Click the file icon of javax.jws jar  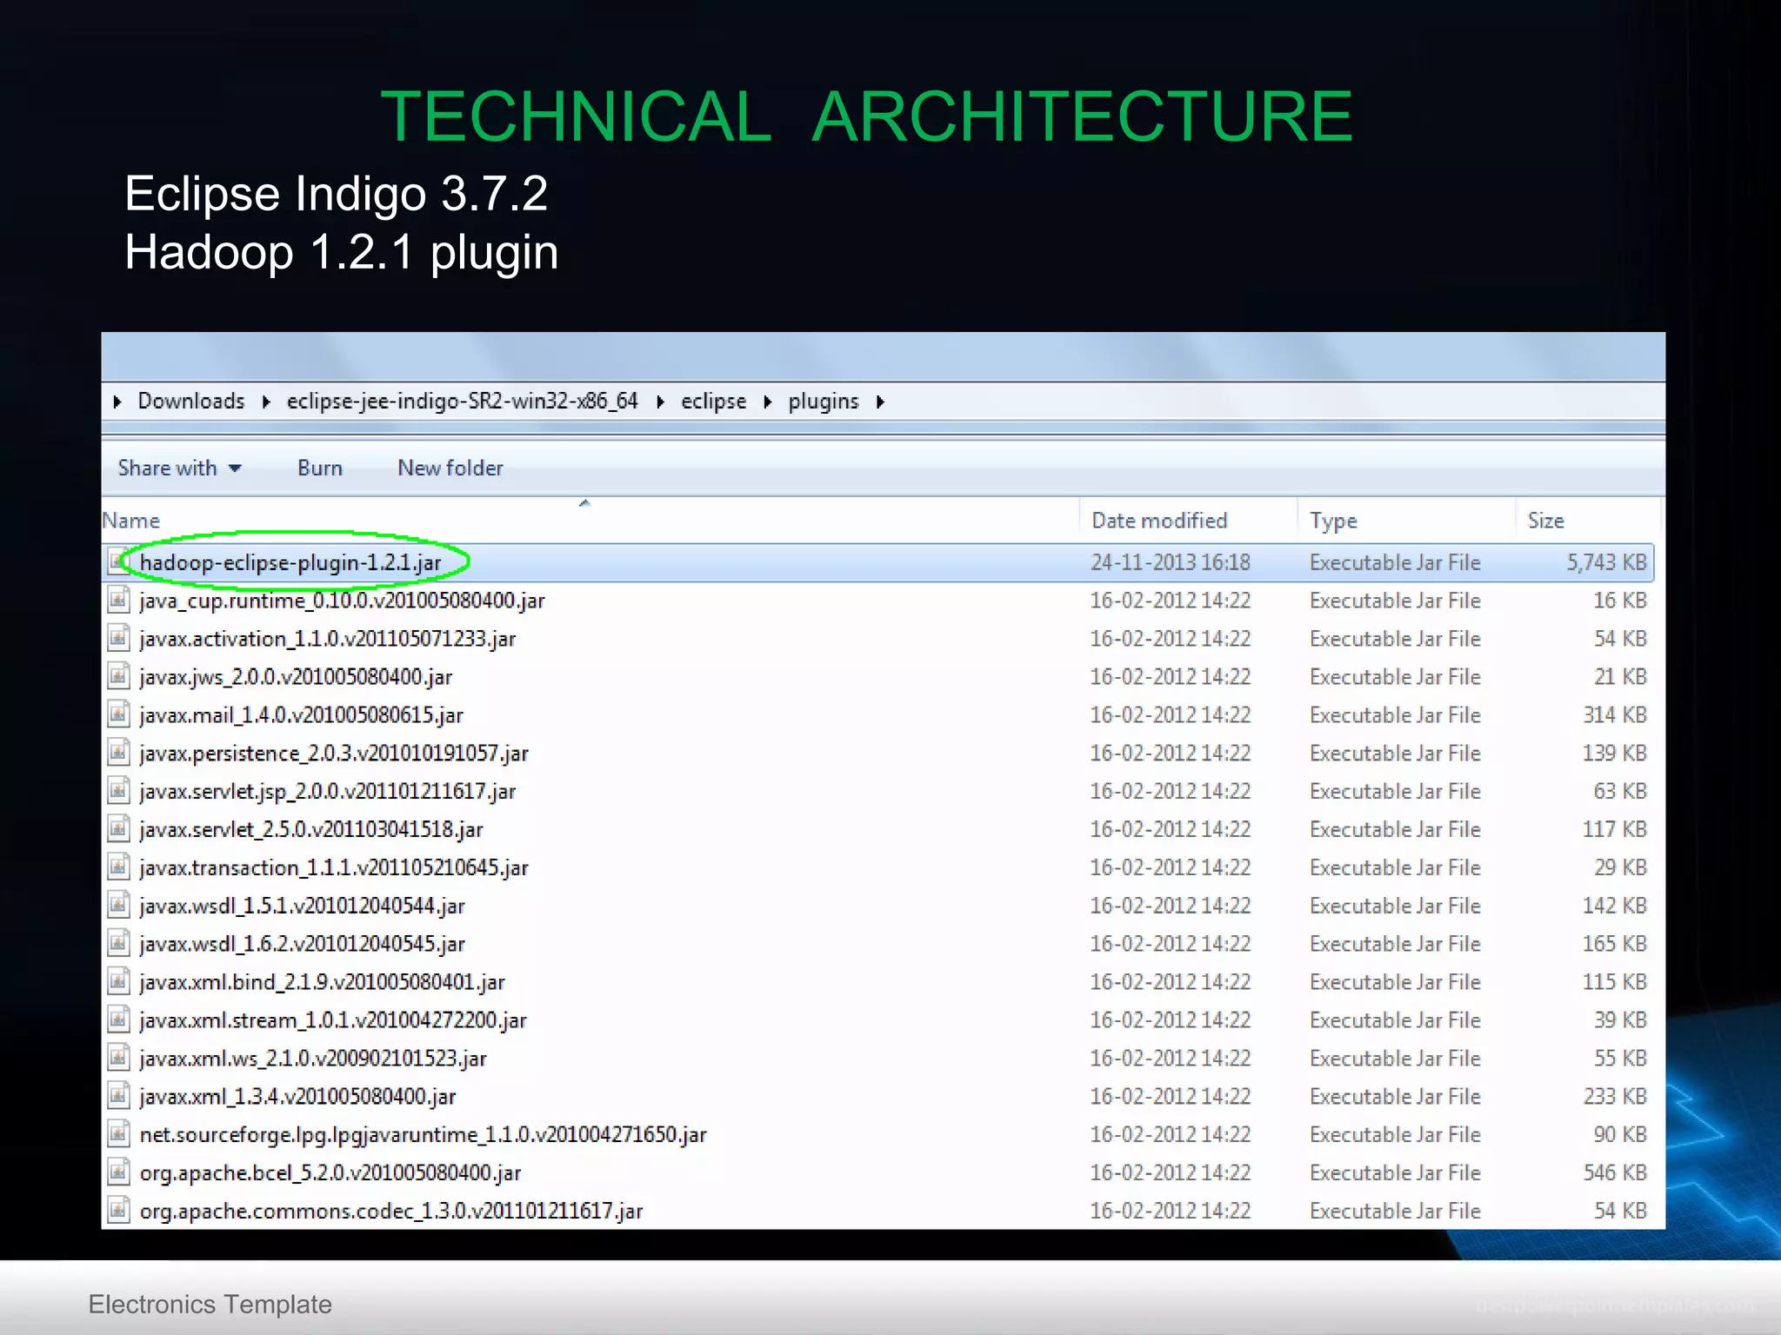click(x=119, y=677)
